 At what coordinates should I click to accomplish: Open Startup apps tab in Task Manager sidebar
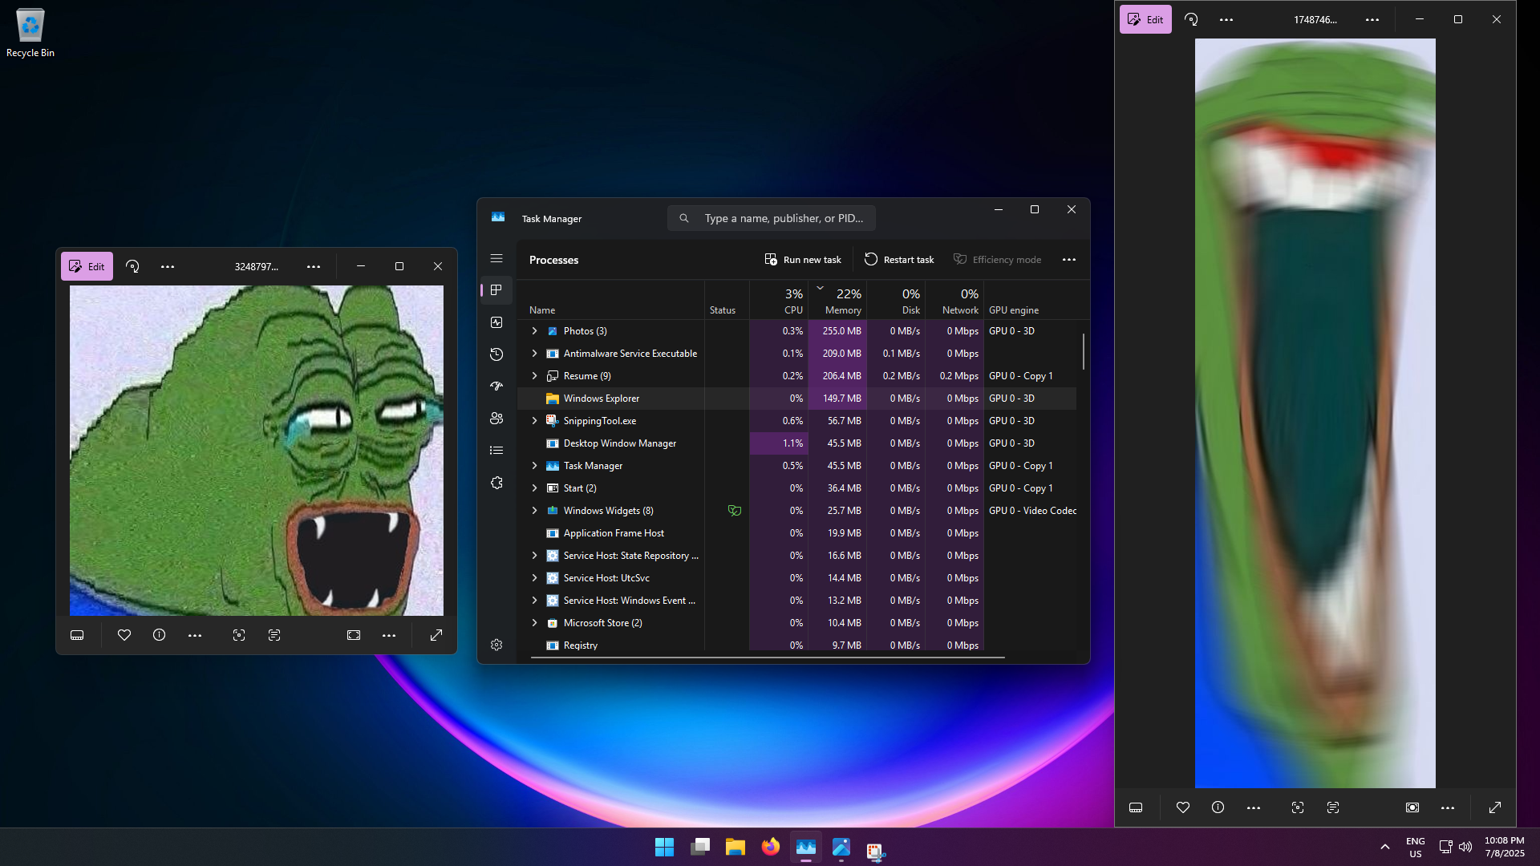pos(496,386)
